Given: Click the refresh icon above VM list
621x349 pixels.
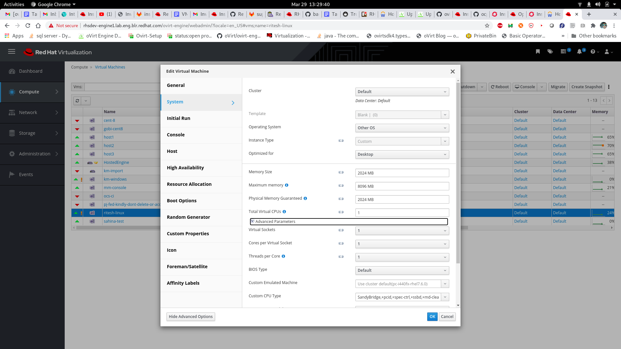Looking at the screenshot, I should 77,101.
